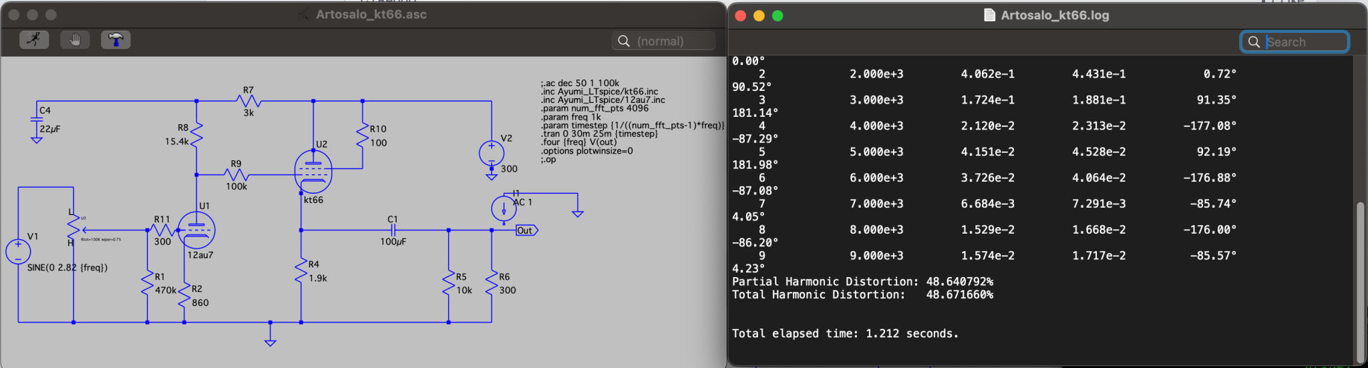Click the AC 1 value beside I1

pyautogui.click(x=522, y=202)
